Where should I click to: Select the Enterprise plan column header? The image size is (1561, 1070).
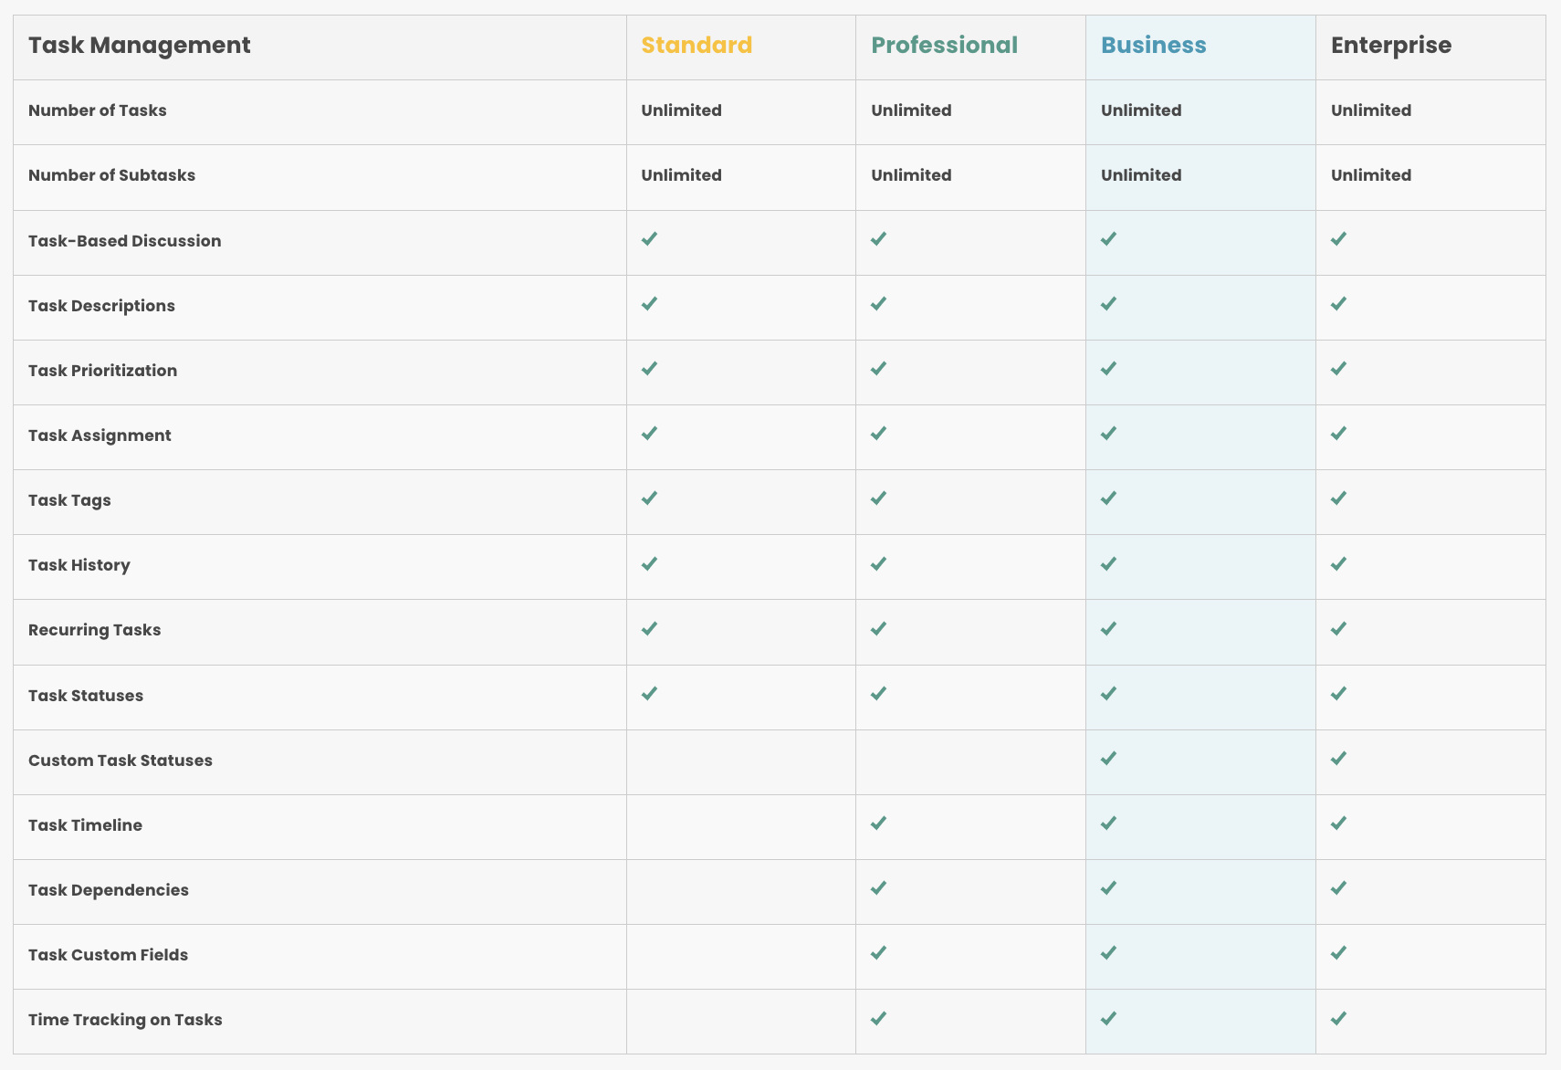point(1391,46)
